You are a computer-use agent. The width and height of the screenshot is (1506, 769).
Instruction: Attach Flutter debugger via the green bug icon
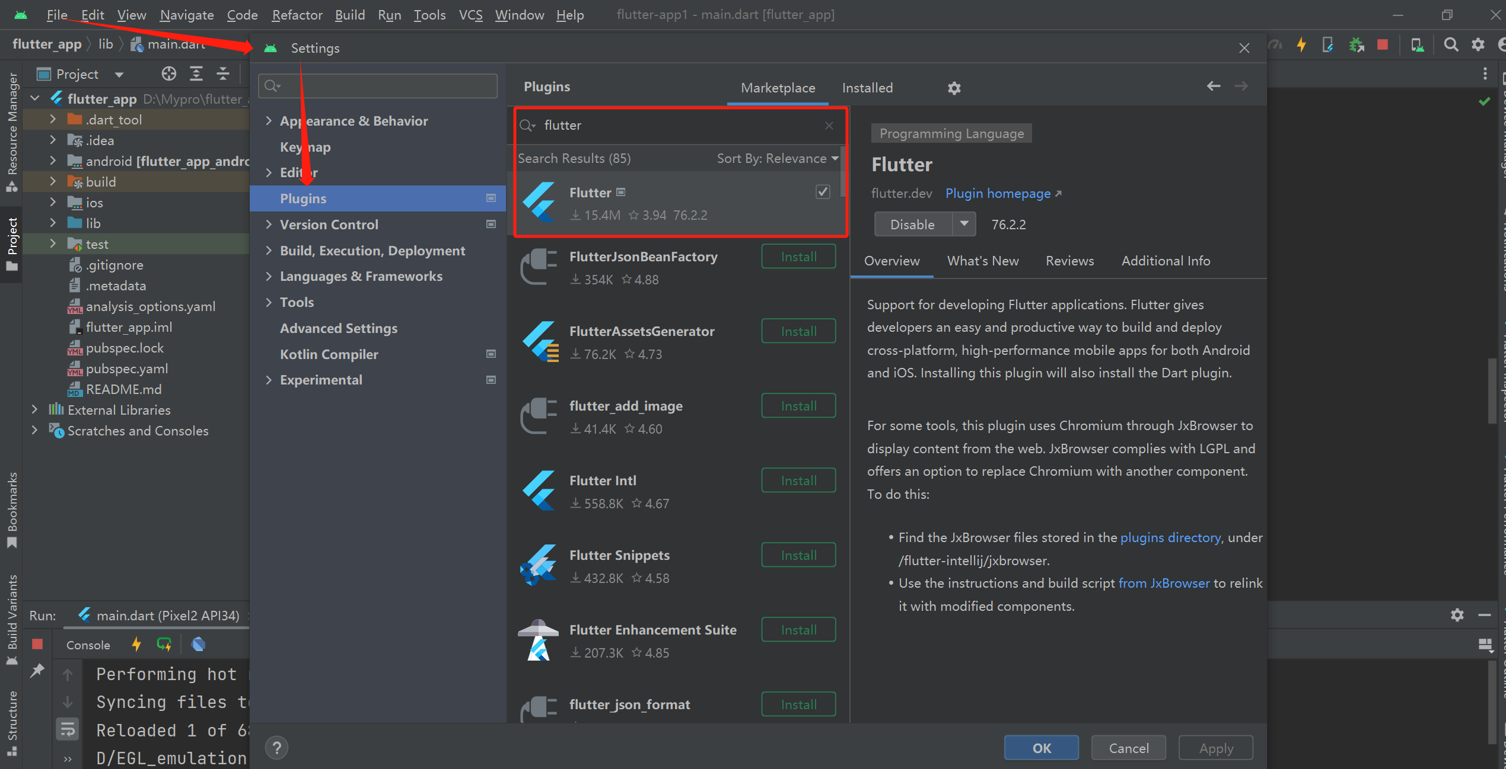[1357, 44]
